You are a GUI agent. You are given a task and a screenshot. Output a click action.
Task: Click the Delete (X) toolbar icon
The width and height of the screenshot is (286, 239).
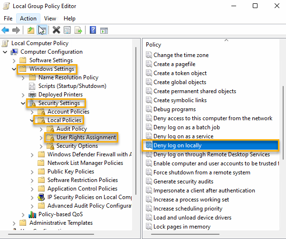(x=57, y=30)
